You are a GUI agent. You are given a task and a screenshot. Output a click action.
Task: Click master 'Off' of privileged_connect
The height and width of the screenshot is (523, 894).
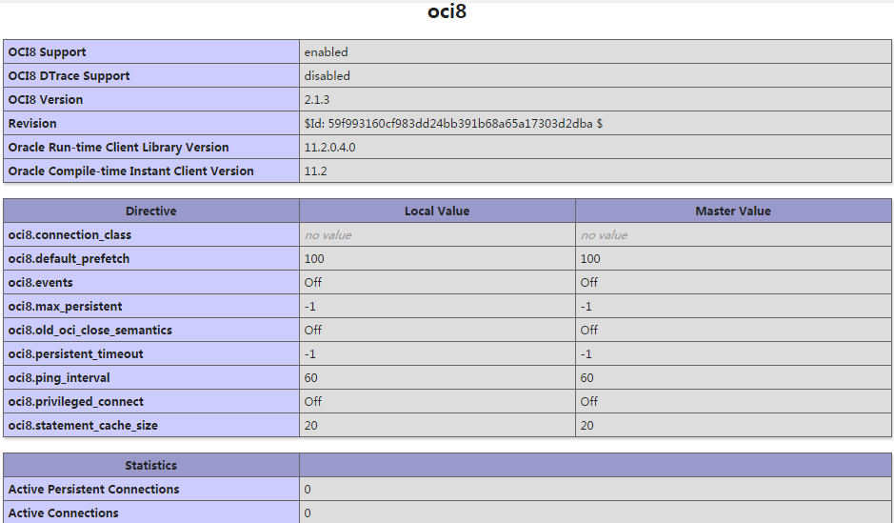coord(589,402)
